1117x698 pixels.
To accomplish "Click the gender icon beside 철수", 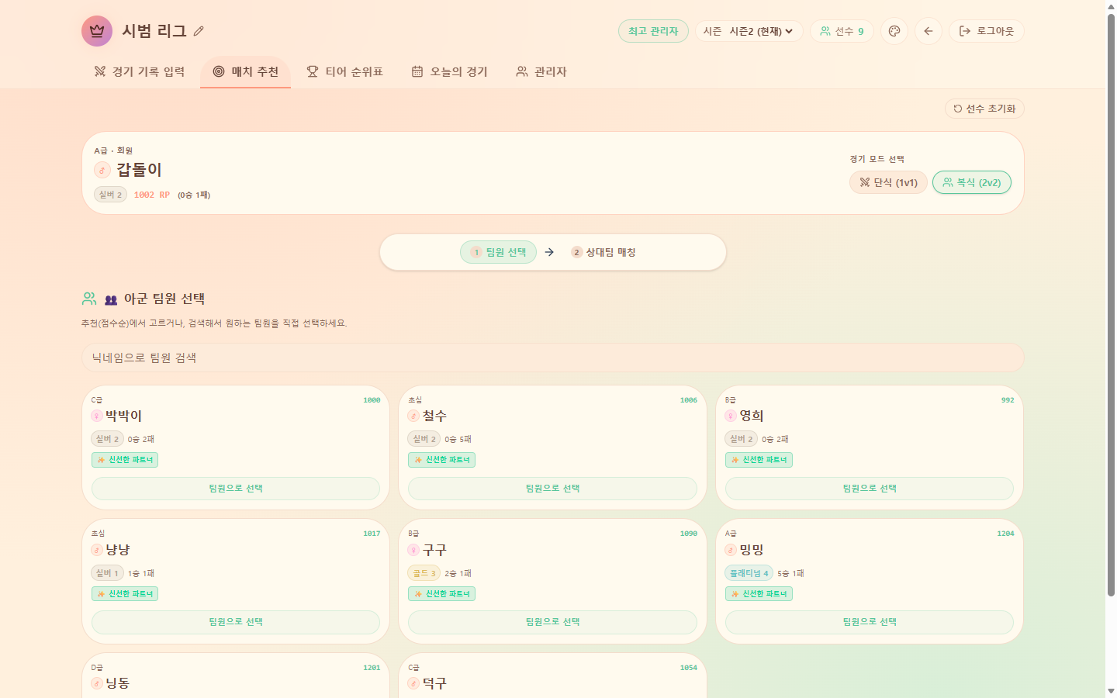I will point(414,416).
